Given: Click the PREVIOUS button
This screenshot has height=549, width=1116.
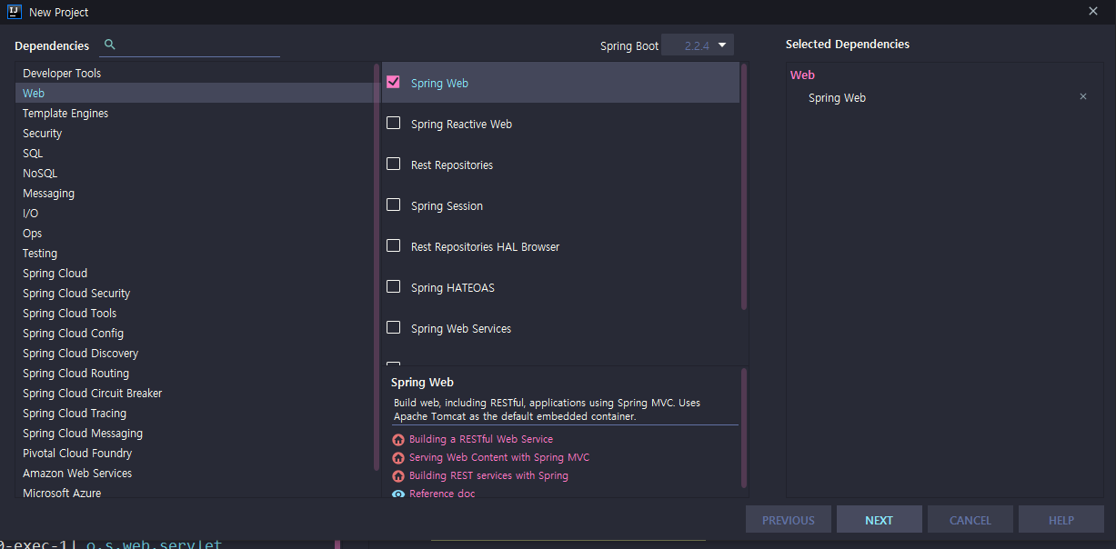Looking at the screenshot, I should point(789,520).
